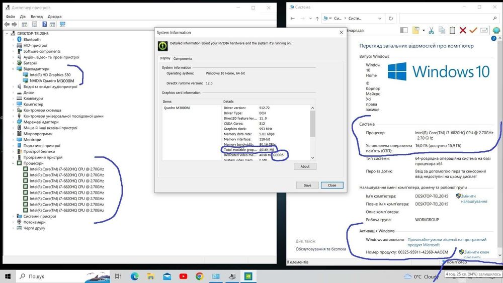Expand the Bluetooth device category
This screenshot has width=503, height=283.
pos(13,39)
